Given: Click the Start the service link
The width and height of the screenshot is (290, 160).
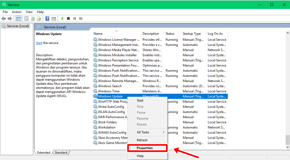Looking at the screenshot, I should [x=39, y=43].
